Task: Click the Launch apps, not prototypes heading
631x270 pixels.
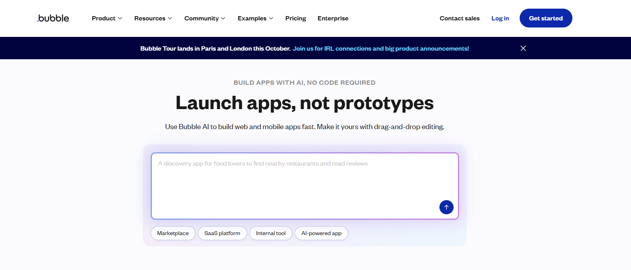Action: point(304,103)
